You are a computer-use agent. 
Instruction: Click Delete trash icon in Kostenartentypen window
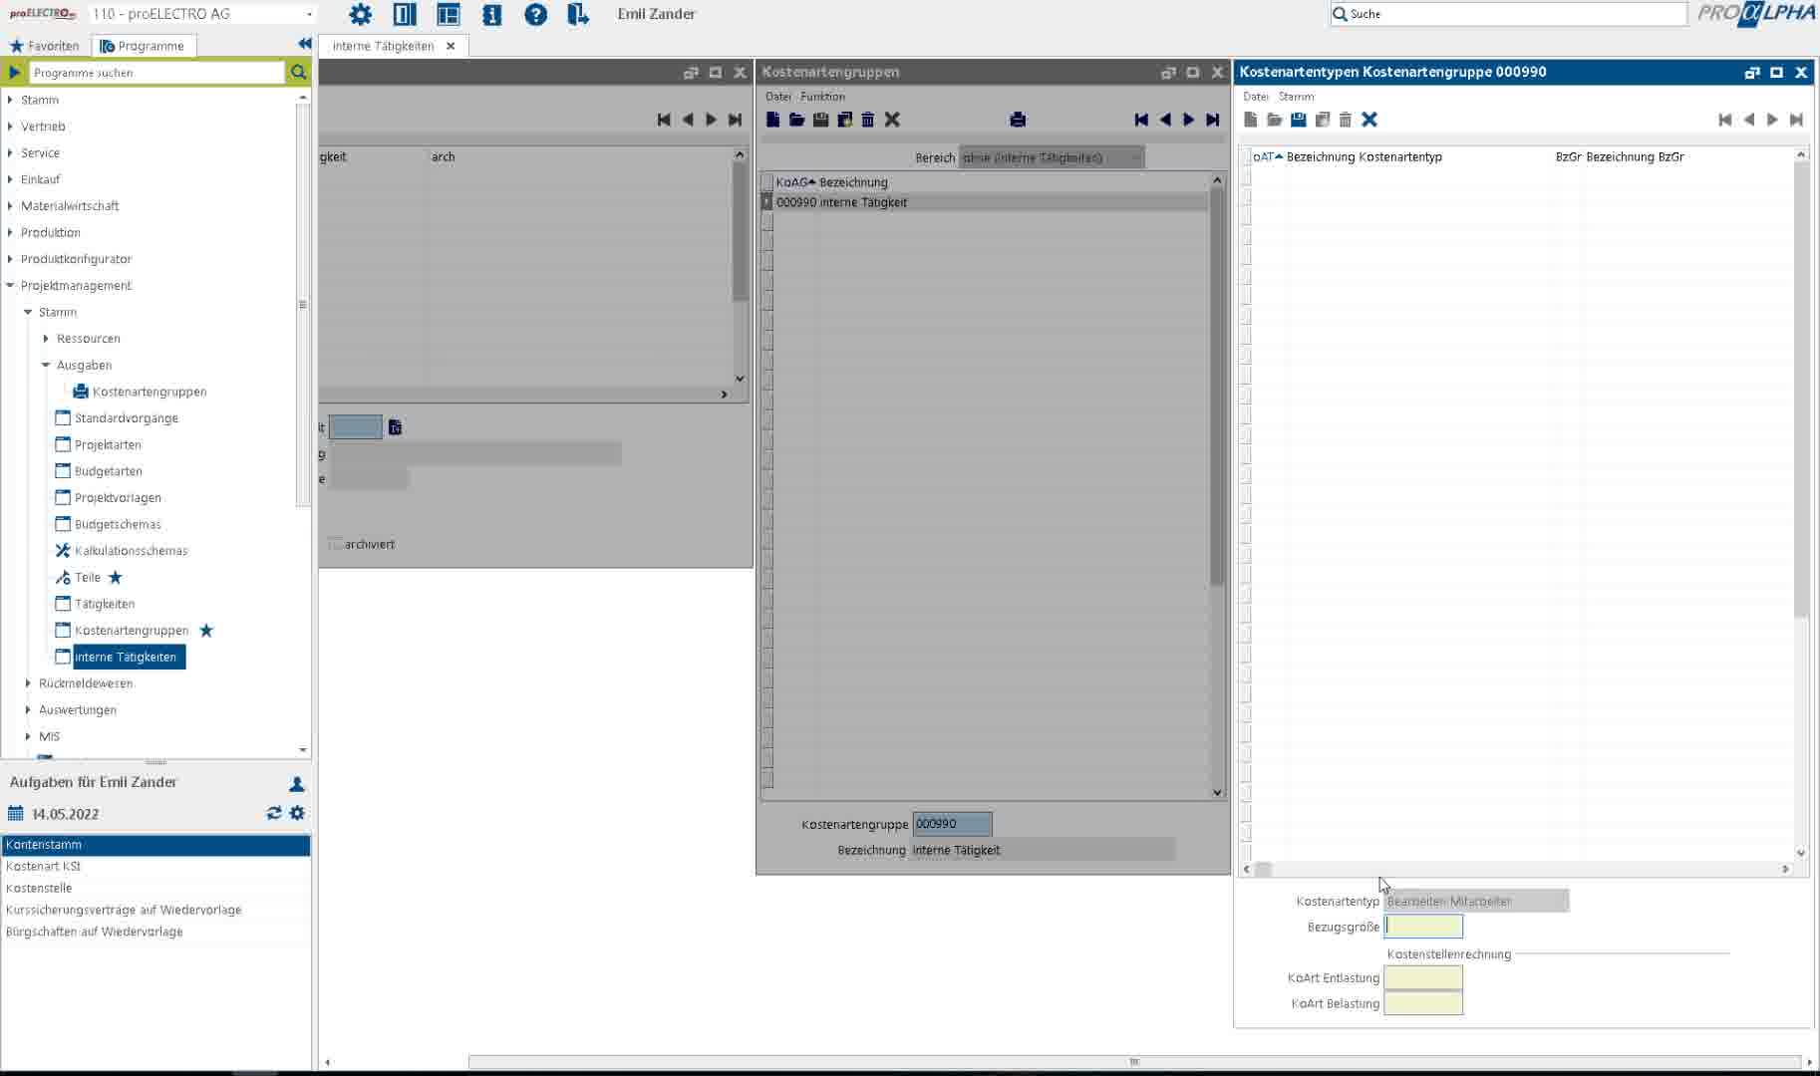[1346, 120]
